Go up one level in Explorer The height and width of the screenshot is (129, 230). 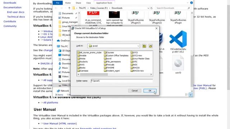click(x=69, y=8)
